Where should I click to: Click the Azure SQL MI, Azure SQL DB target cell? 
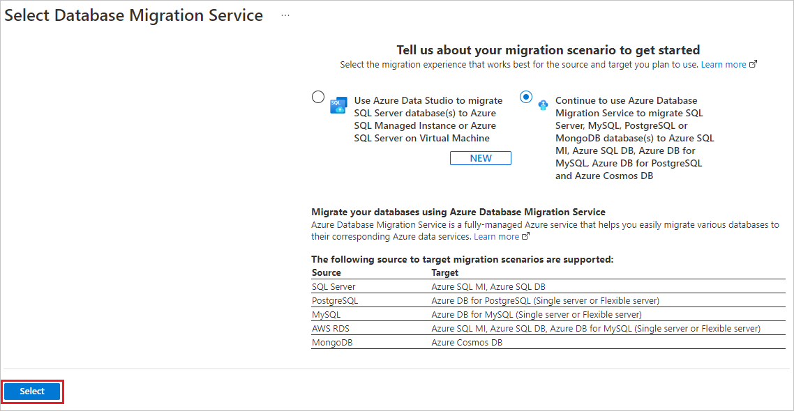coord(488,286)
